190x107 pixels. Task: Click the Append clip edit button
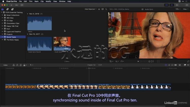(x=21, y=65)
